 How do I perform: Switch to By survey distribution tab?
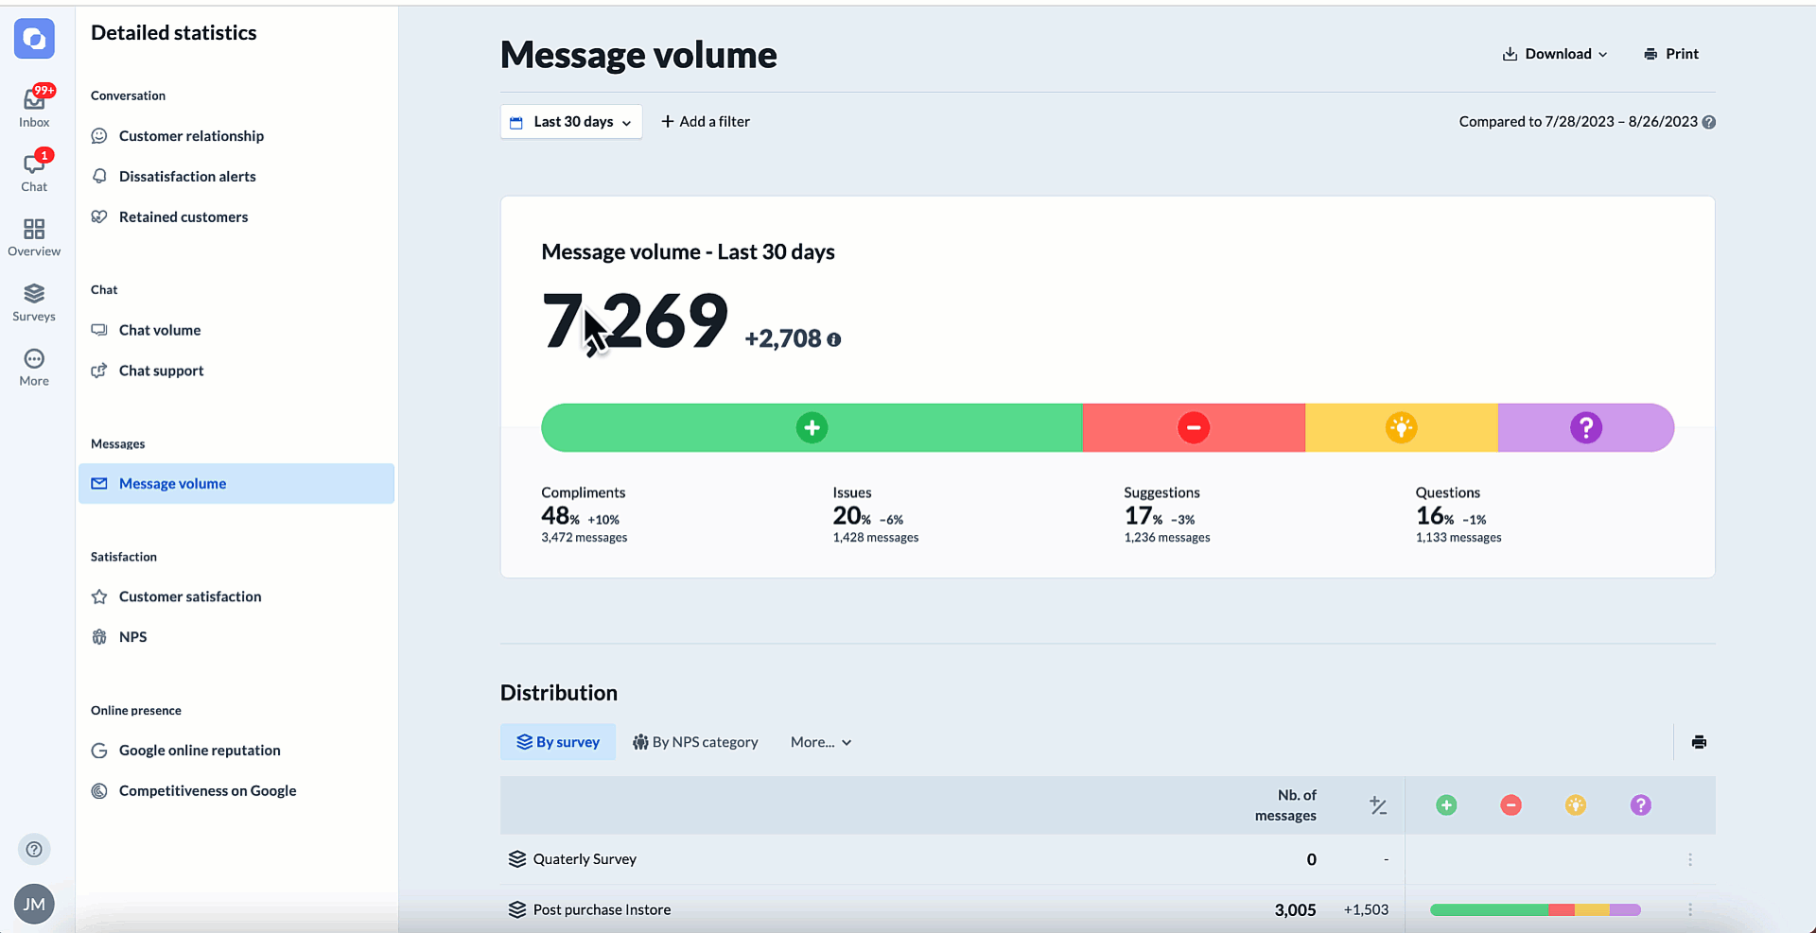[558, 742]
